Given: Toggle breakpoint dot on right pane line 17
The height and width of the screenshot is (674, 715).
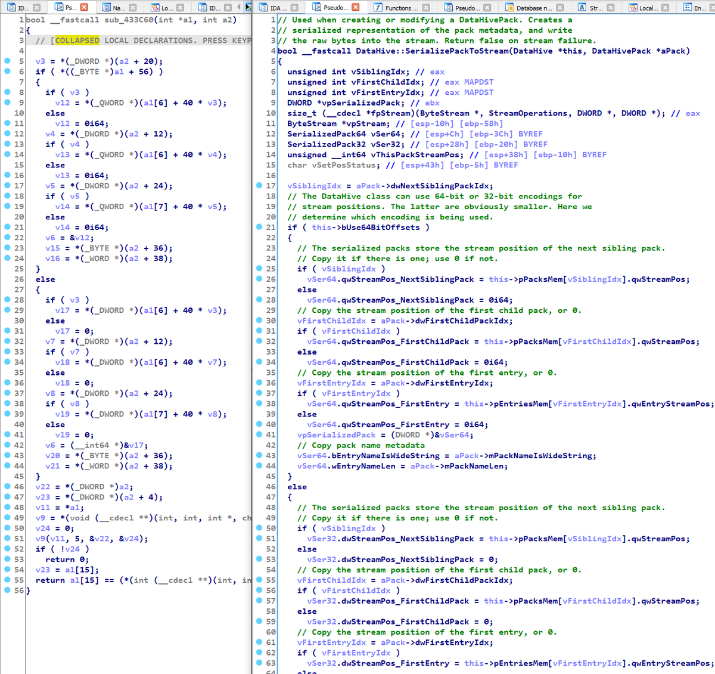Looking at the screenshot, I should click(259, 185).
